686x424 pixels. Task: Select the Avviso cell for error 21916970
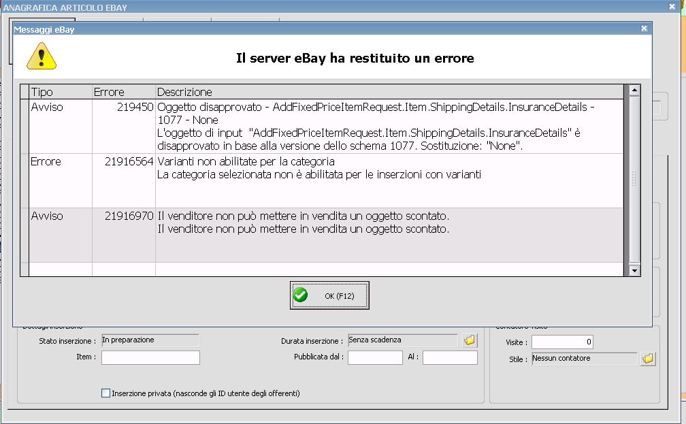(x=61, y=235)
